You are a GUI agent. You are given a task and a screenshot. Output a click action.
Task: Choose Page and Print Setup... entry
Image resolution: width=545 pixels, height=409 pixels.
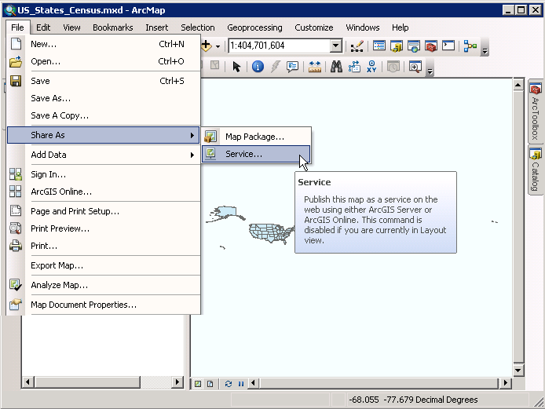coord(103,211)
